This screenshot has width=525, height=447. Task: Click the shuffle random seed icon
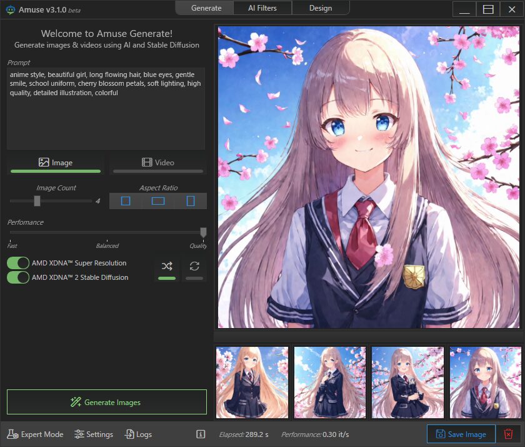166,267
